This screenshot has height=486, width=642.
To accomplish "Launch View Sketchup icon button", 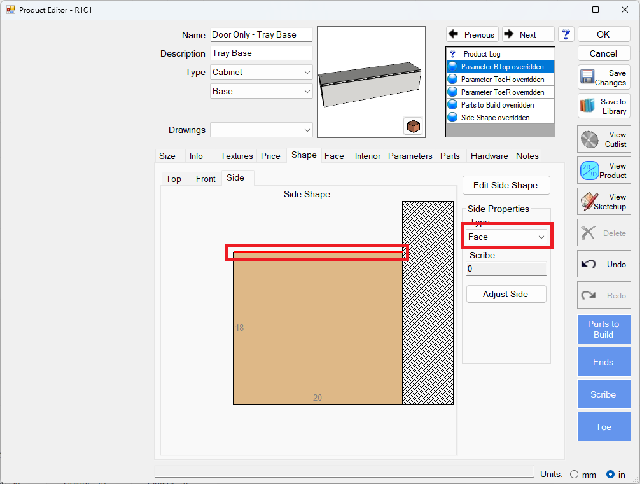I will pyautogui.click(x=590, y=202).
